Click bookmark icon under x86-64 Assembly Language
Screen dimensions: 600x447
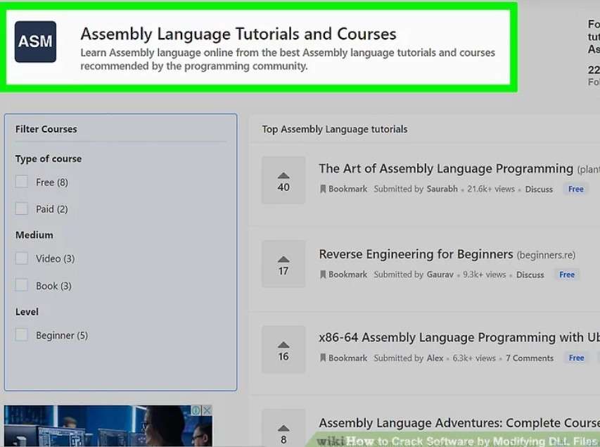point(323,358)
